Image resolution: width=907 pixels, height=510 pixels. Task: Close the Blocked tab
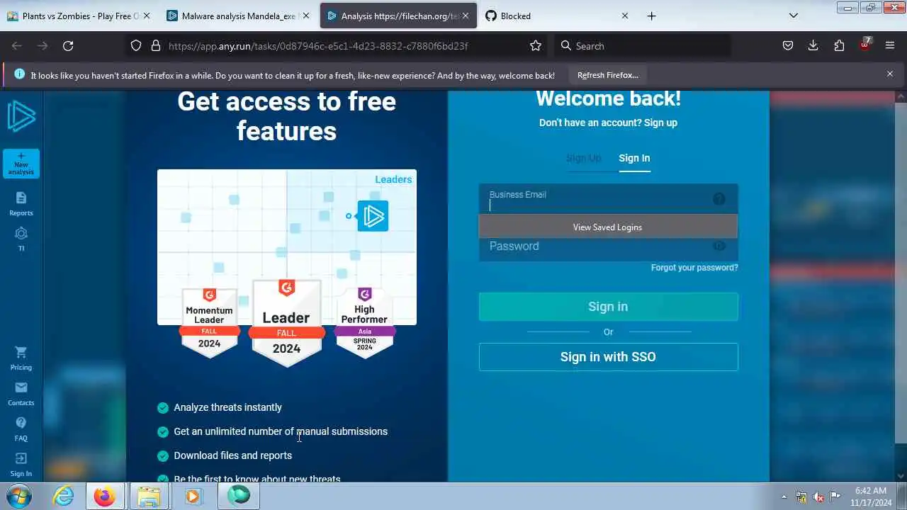tap(624, 16)
